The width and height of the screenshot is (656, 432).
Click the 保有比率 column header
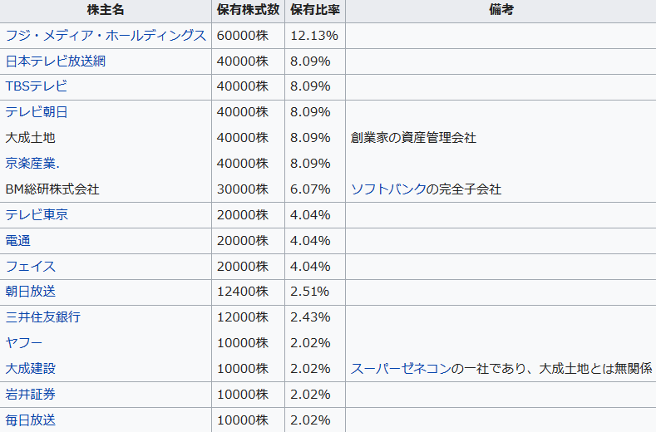click(315, 10)
